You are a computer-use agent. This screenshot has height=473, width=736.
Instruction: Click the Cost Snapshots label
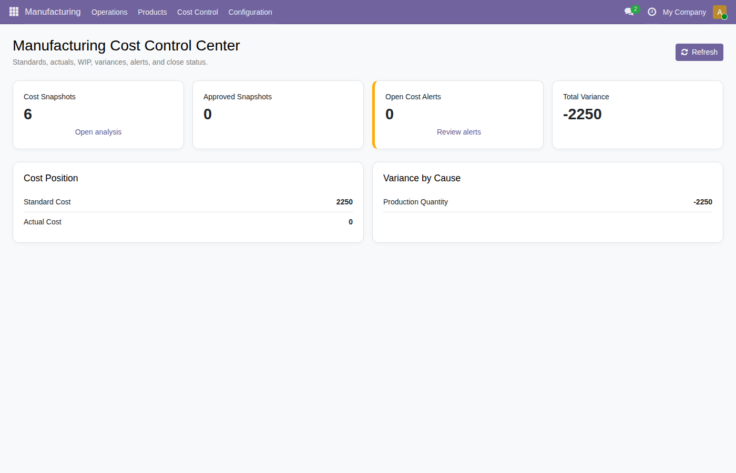(49, 97)
